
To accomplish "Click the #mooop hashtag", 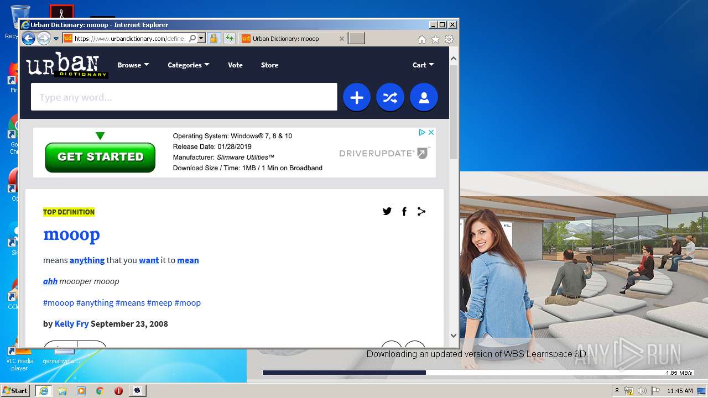I will click(59, 303).
